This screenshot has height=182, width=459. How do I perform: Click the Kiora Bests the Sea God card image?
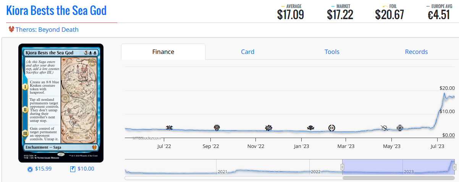point(61,103)
